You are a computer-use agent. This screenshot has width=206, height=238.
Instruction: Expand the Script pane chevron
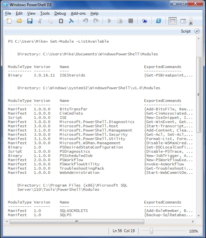pyautogui.click(x=197, y=31)
